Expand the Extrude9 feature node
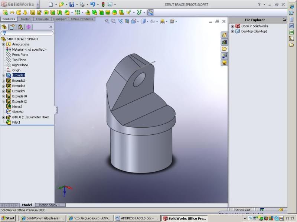This screenshot has width=297, height=222. 3,91
